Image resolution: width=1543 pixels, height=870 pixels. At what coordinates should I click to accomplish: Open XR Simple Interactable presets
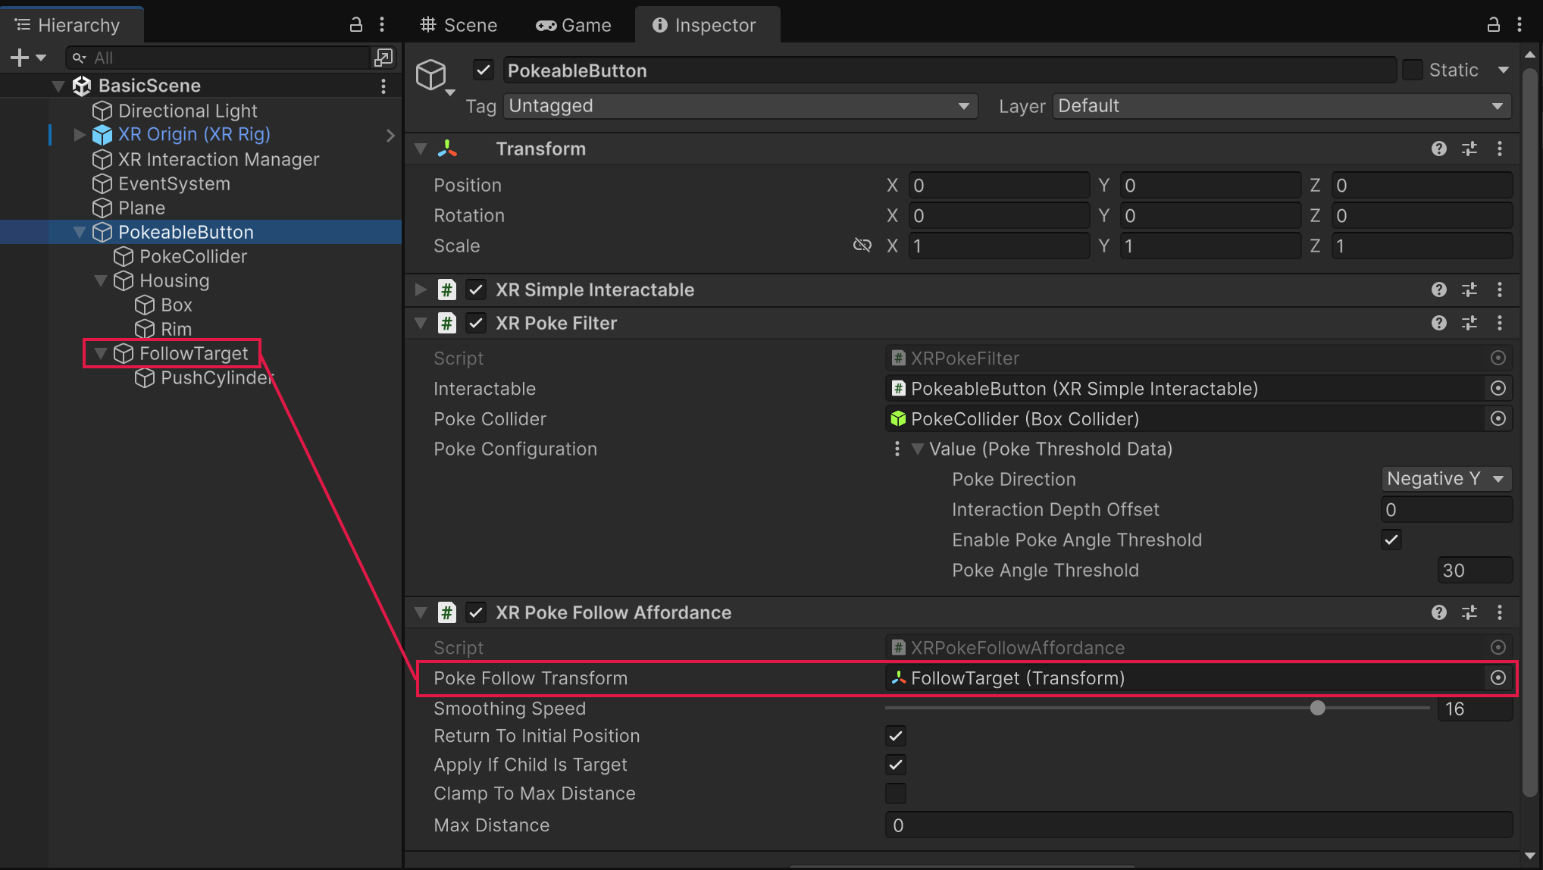pyautogui.click(x=1469, y=289)
